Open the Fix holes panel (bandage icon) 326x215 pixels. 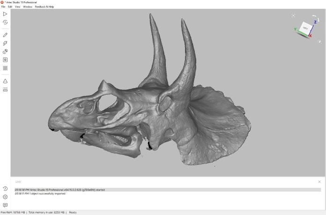point(5,52)
